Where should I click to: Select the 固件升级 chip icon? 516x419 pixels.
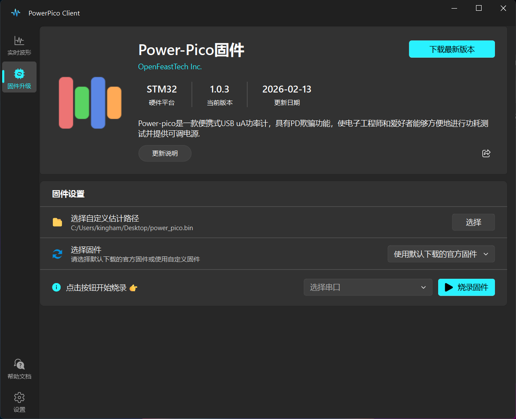[x=19, y=73]
